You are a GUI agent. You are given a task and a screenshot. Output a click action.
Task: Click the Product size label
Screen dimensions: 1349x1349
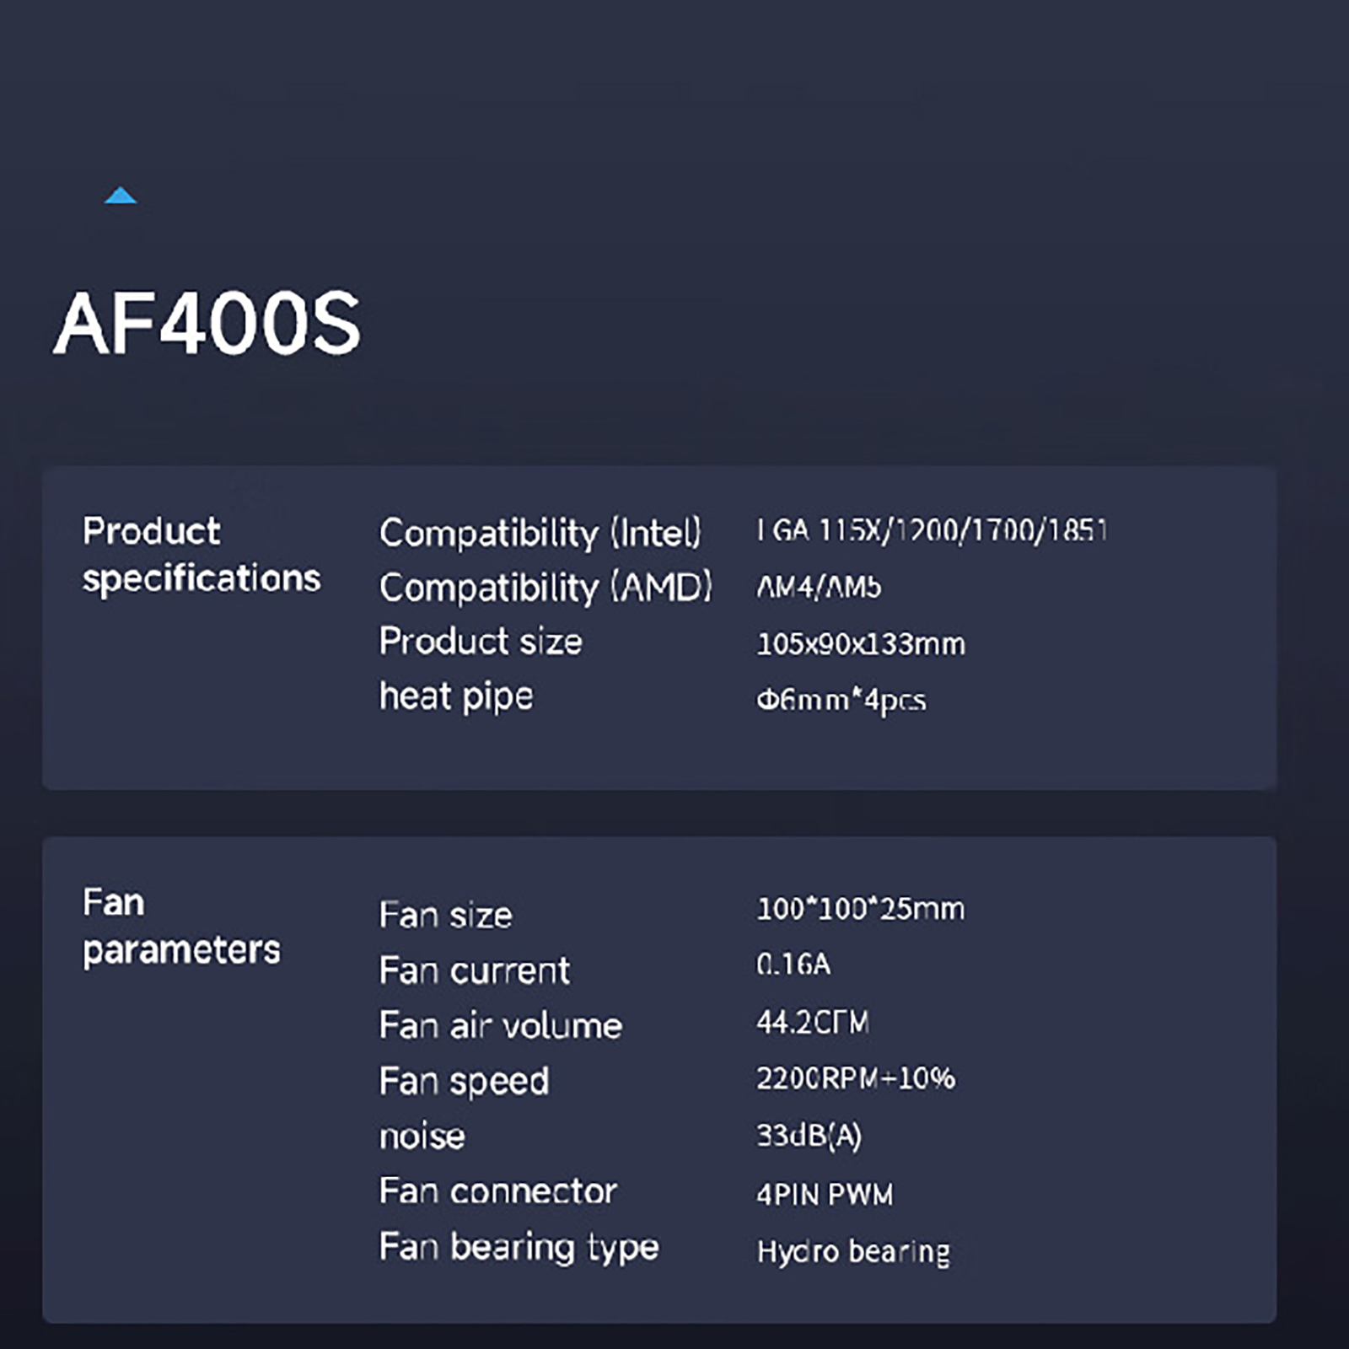[x=481, y=642]
